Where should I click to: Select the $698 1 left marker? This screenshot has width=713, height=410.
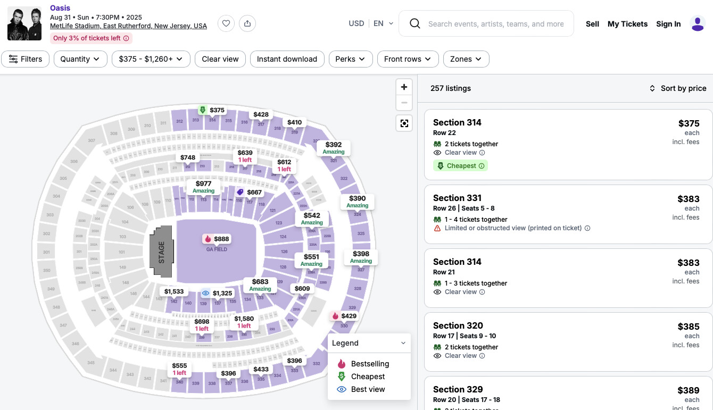point(202,325)
